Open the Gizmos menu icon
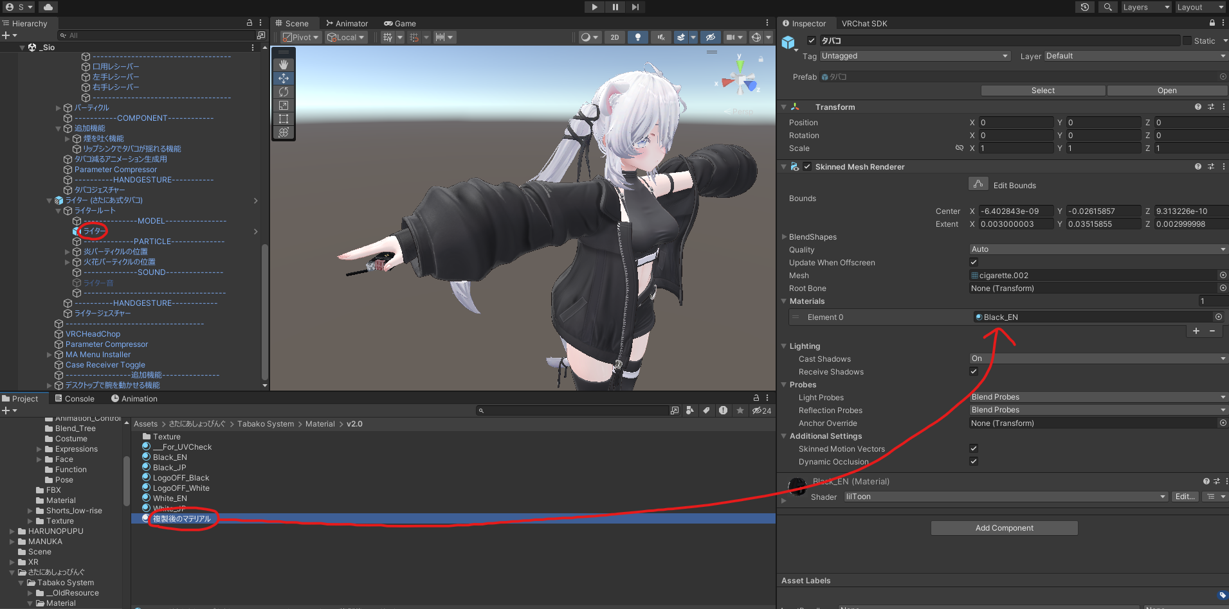The image size is (1229, 609). (x=756, y=37)
